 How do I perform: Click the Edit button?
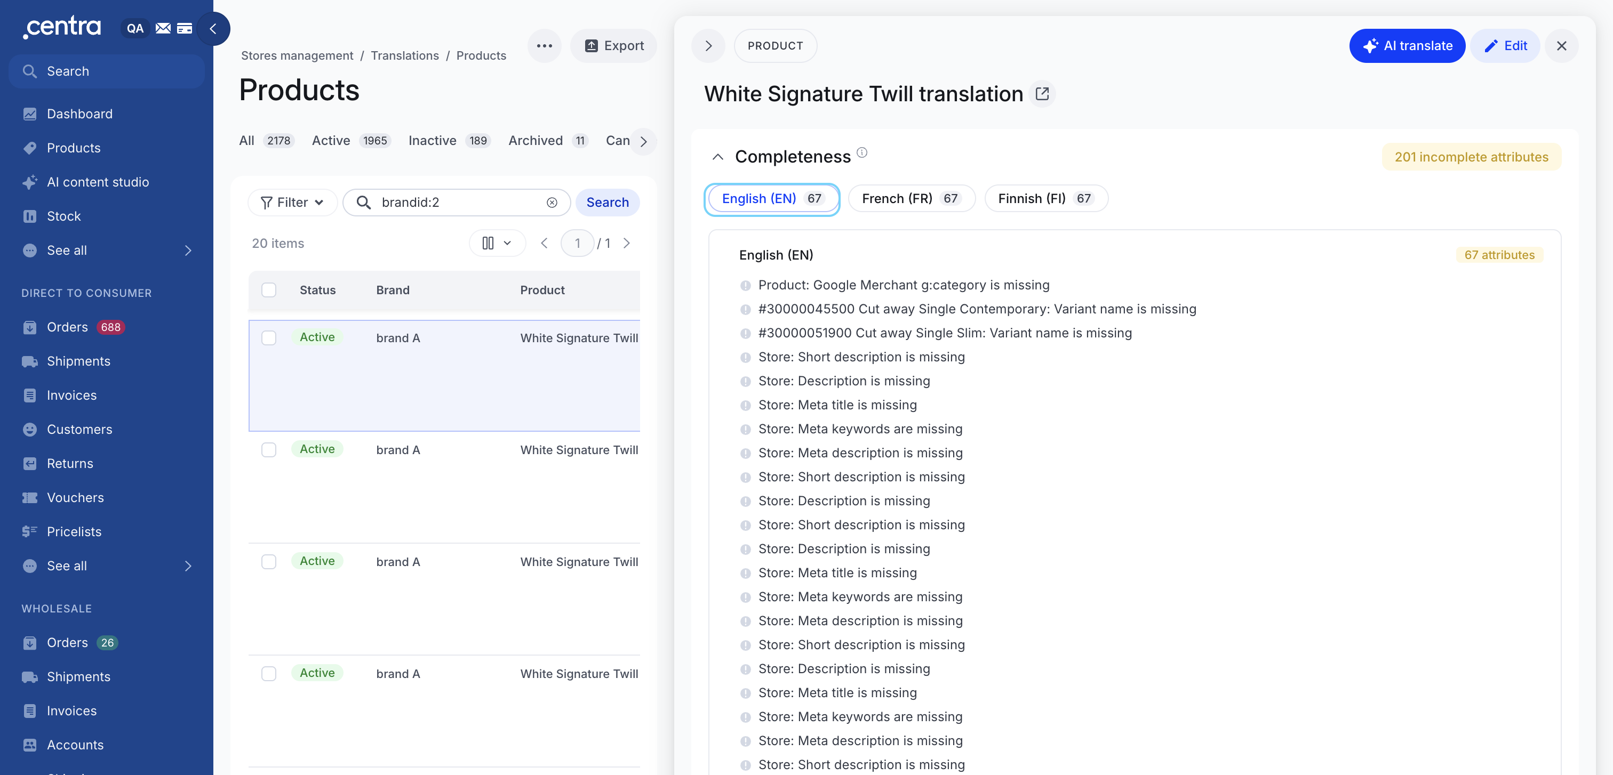coord(1505,46)
